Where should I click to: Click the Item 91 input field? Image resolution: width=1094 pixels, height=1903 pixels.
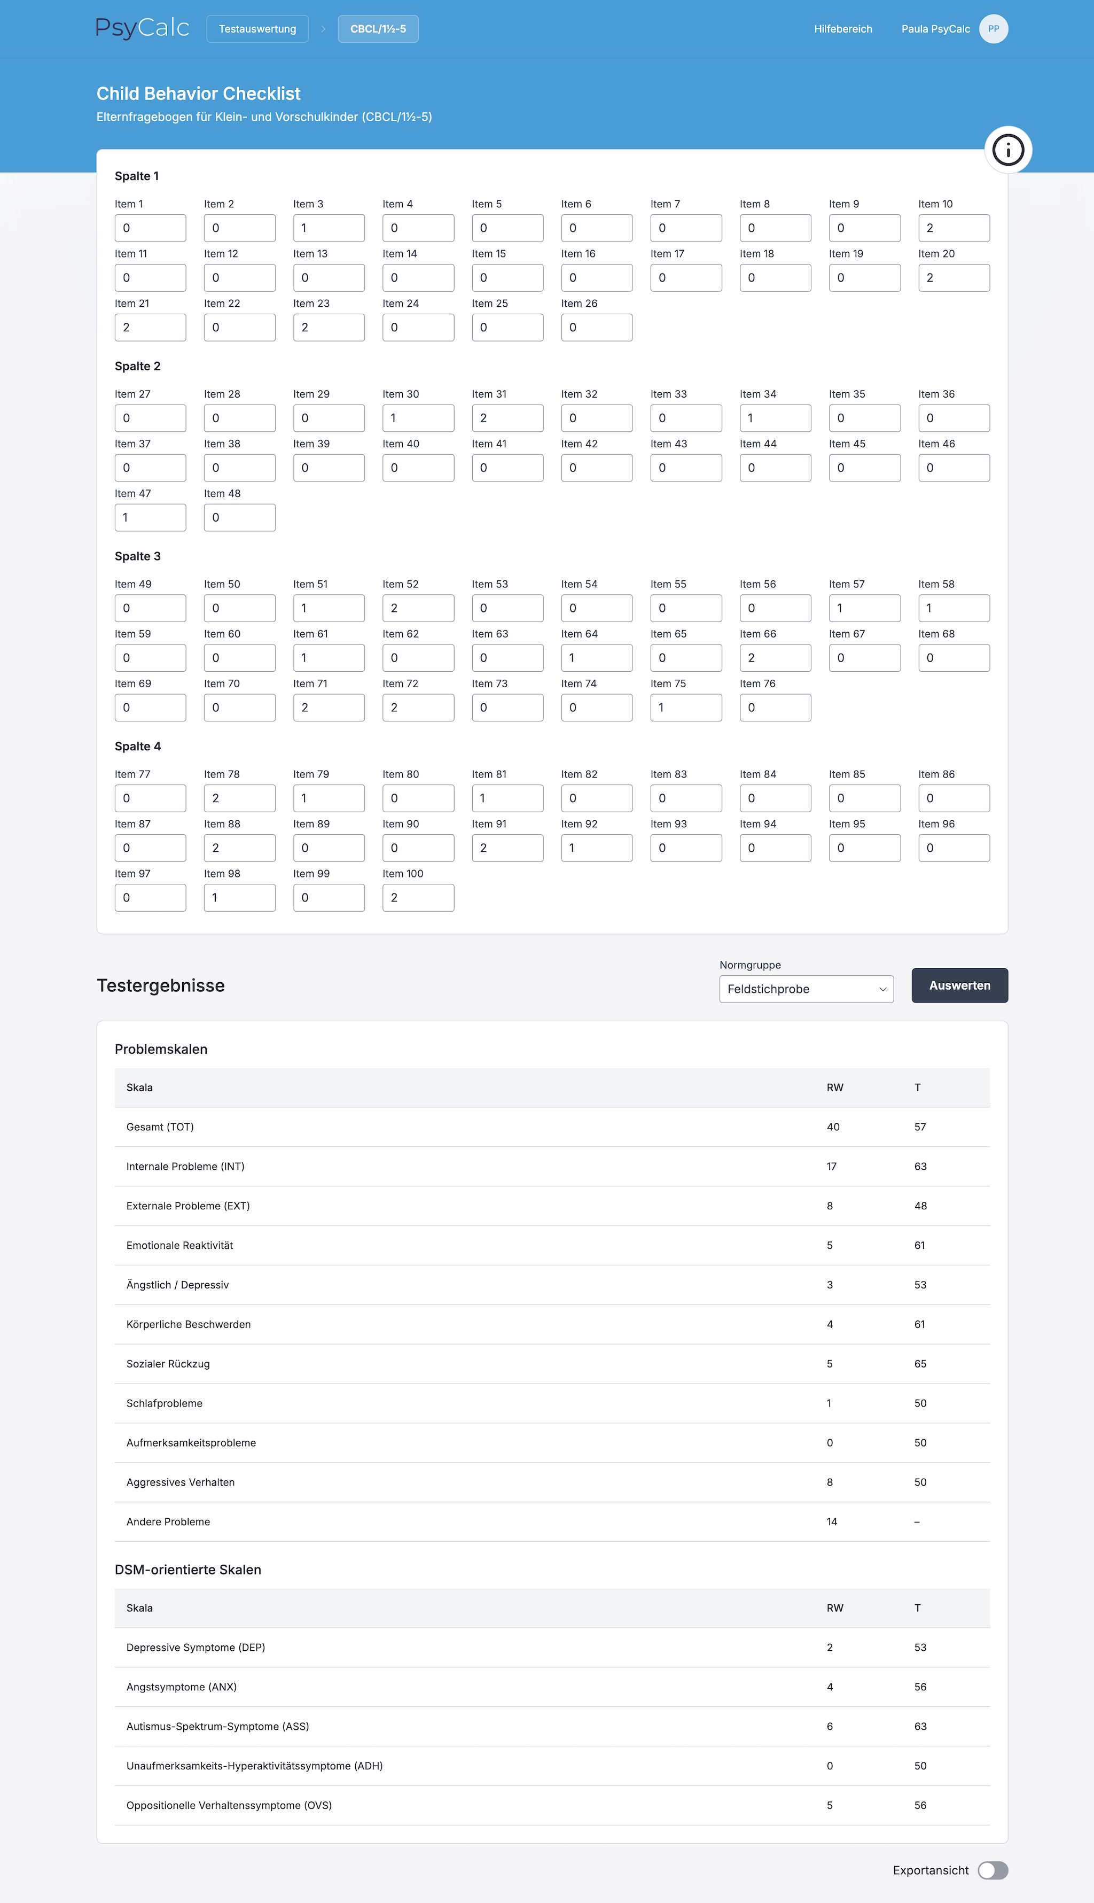(x=507, y=848)
